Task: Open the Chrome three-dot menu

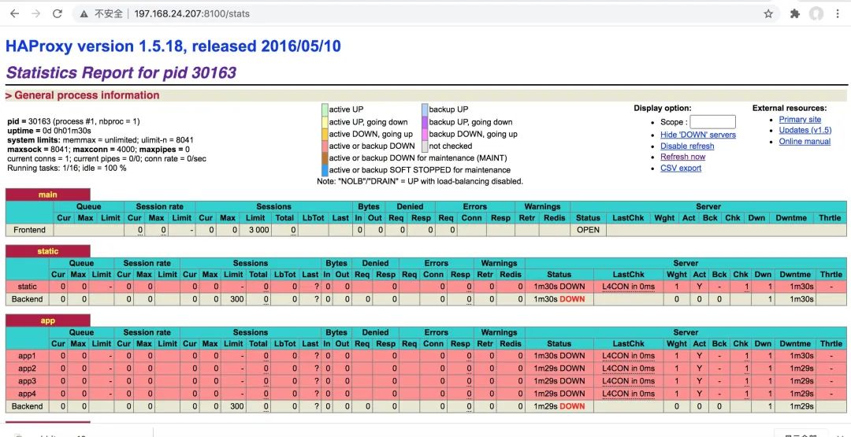Action: pyautogui.click(x=838, y=14)
